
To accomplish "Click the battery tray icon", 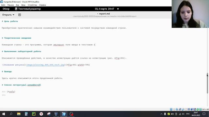I will click(172, 114).
